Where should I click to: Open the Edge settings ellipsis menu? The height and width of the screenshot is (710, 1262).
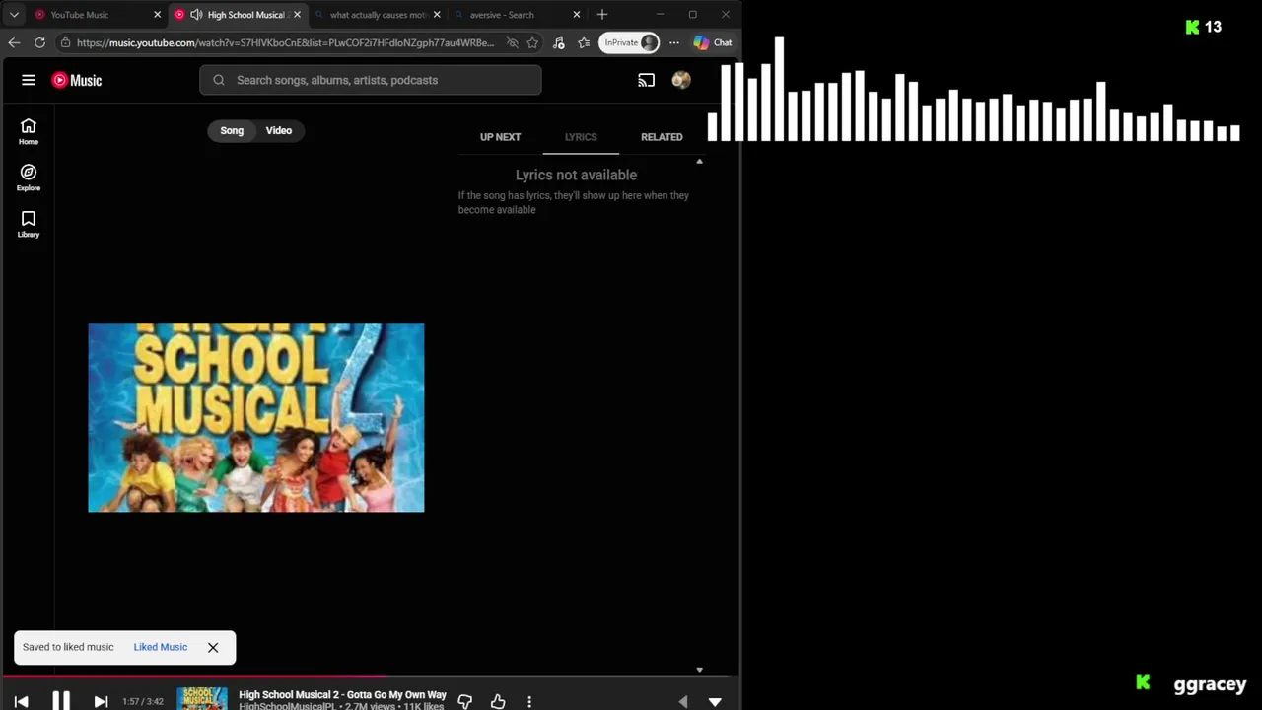[x=674, y=42]
